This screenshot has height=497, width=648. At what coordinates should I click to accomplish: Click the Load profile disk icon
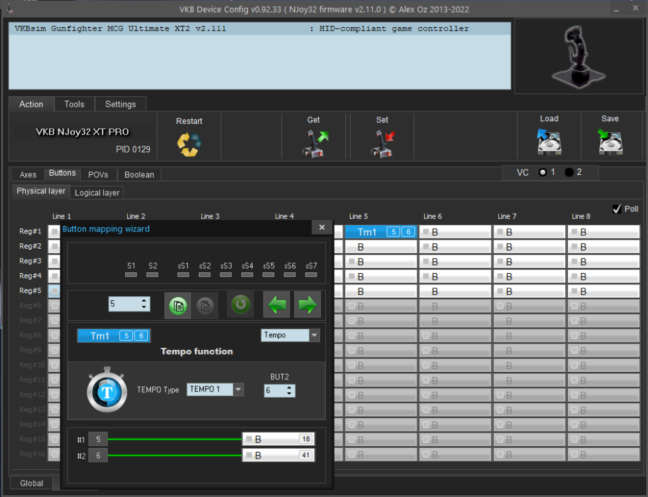(x=549, y=142)
